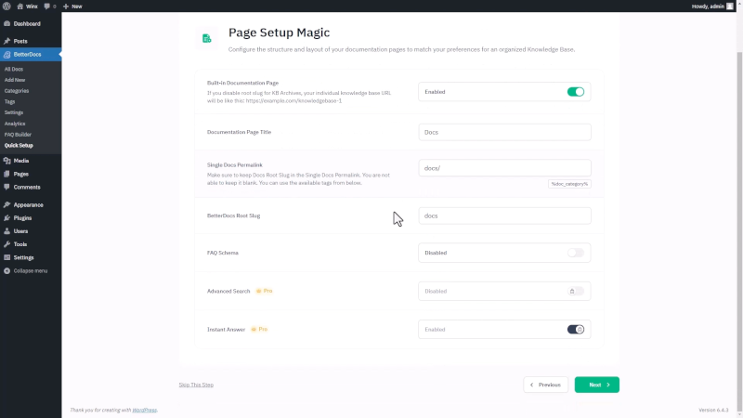Open the Wire site home icon
Image resolution: width=743 pixels, height=418 pixels.
(x=20, y=7)
